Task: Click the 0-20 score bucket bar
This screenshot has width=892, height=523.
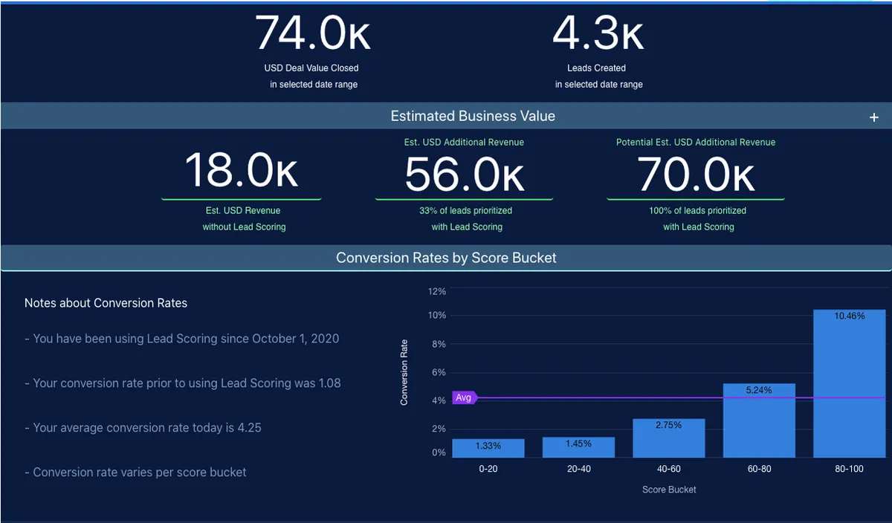Action: (x=488, y=448)
